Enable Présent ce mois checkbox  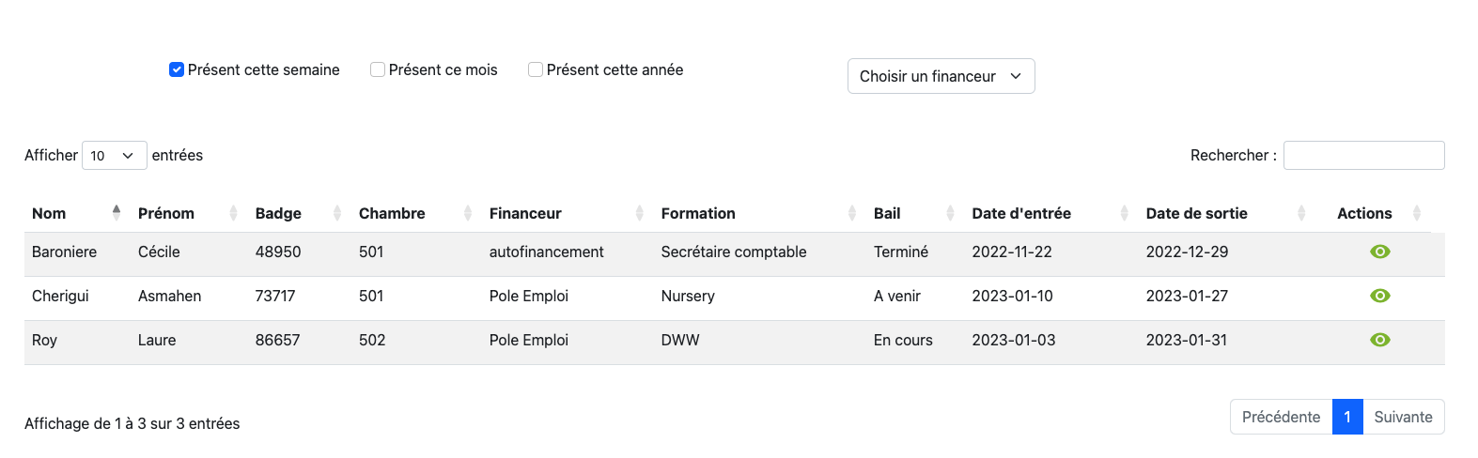pyautogui.click(x=378, y=69)
